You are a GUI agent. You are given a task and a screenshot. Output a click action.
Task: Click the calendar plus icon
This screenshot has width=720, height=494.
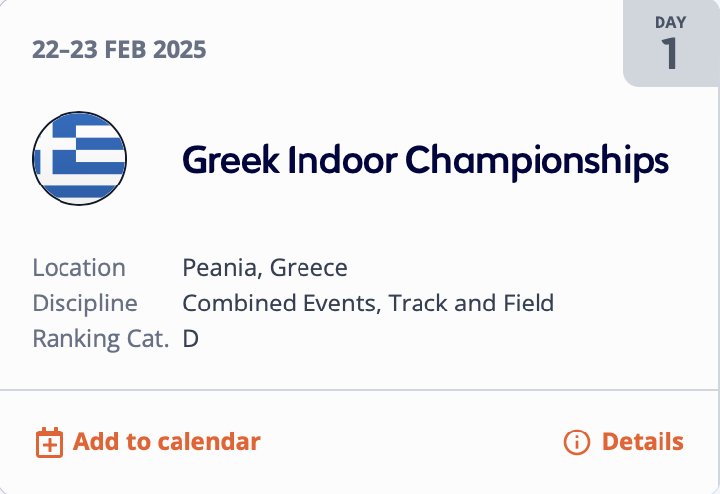[50, 442]
